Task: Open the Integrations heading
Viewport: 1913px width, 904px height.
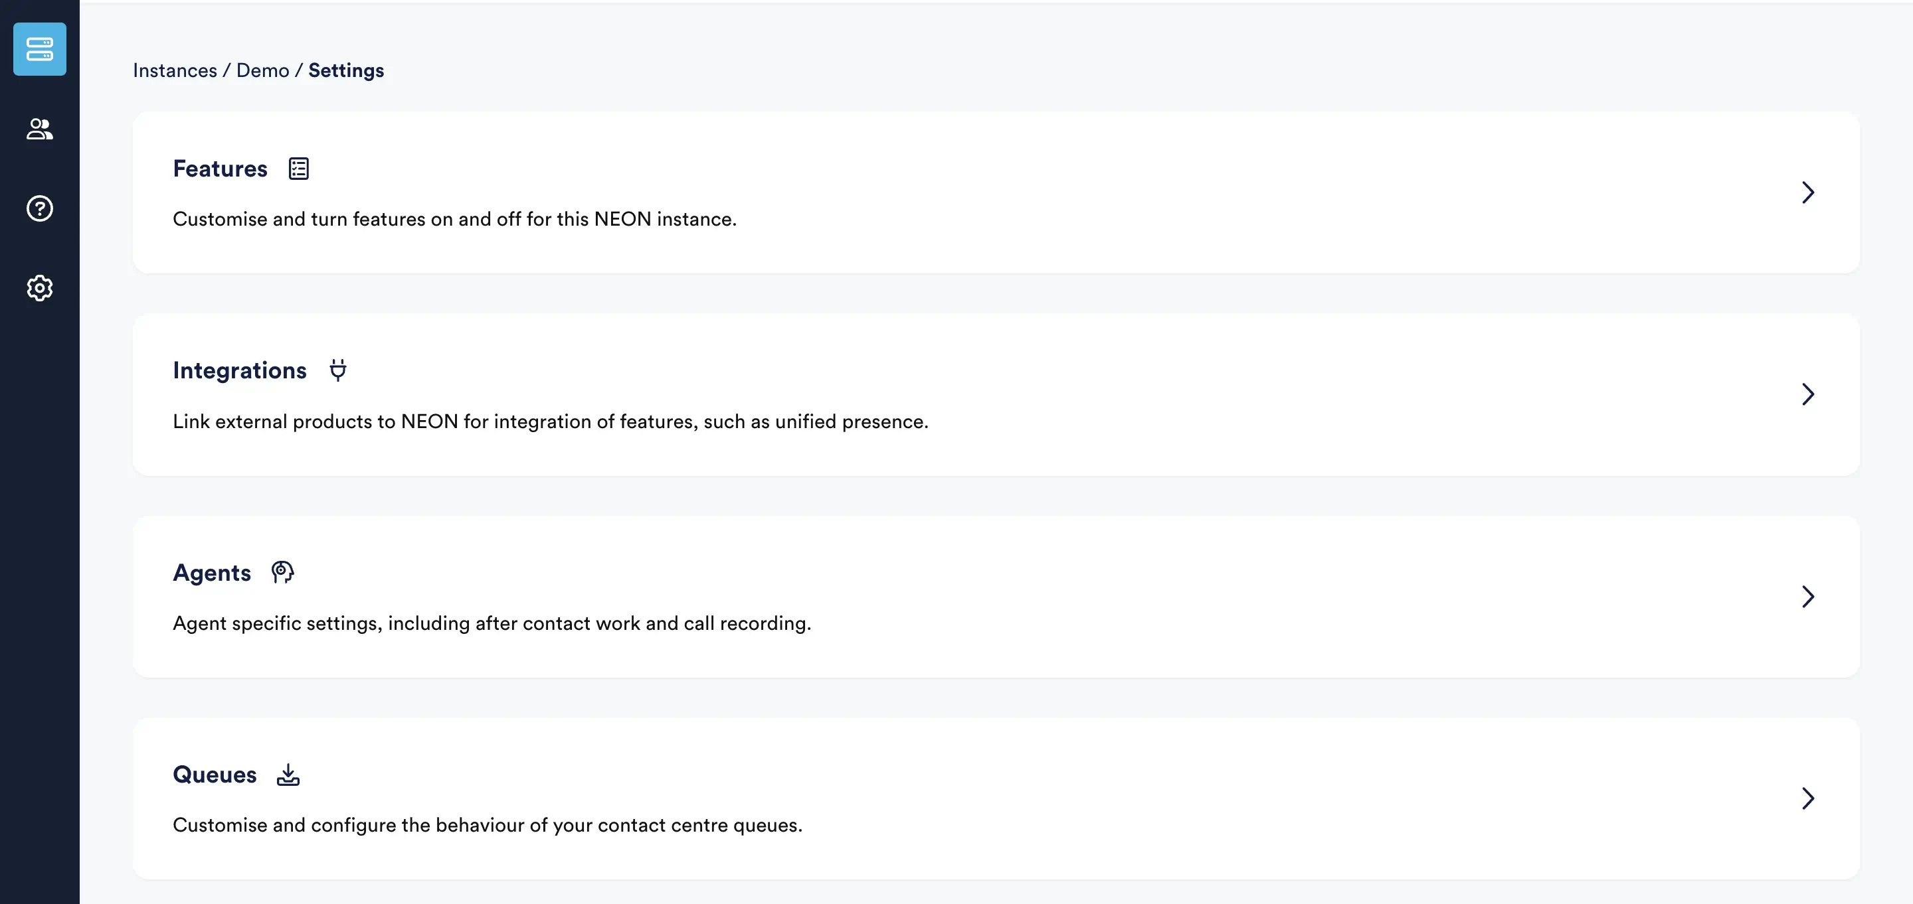Action: point(239,370)
